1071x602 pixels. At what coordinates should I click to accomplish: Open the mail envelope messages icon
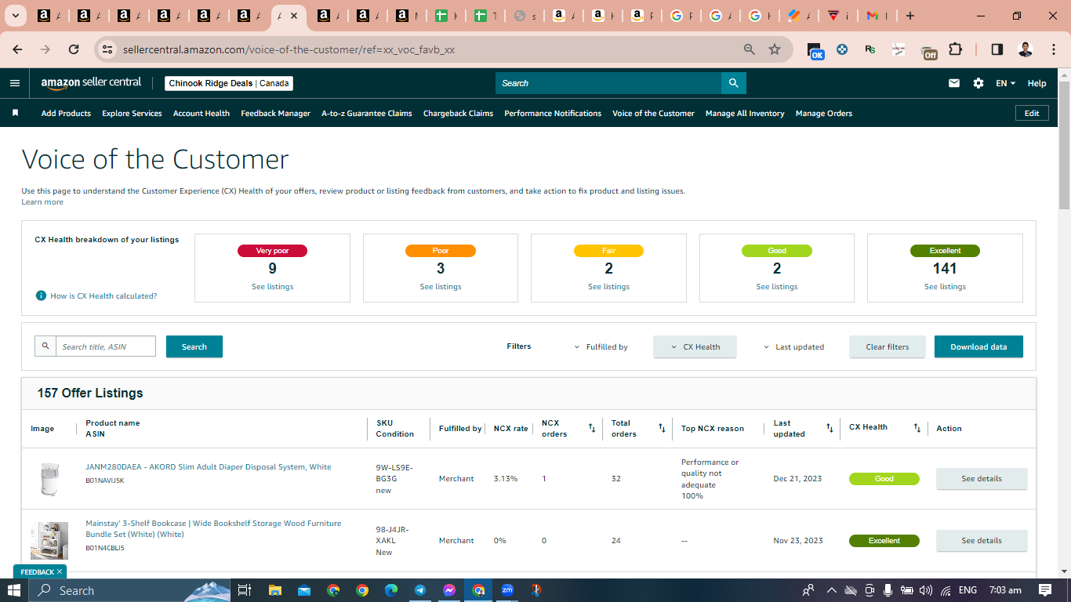click(954, 83)
